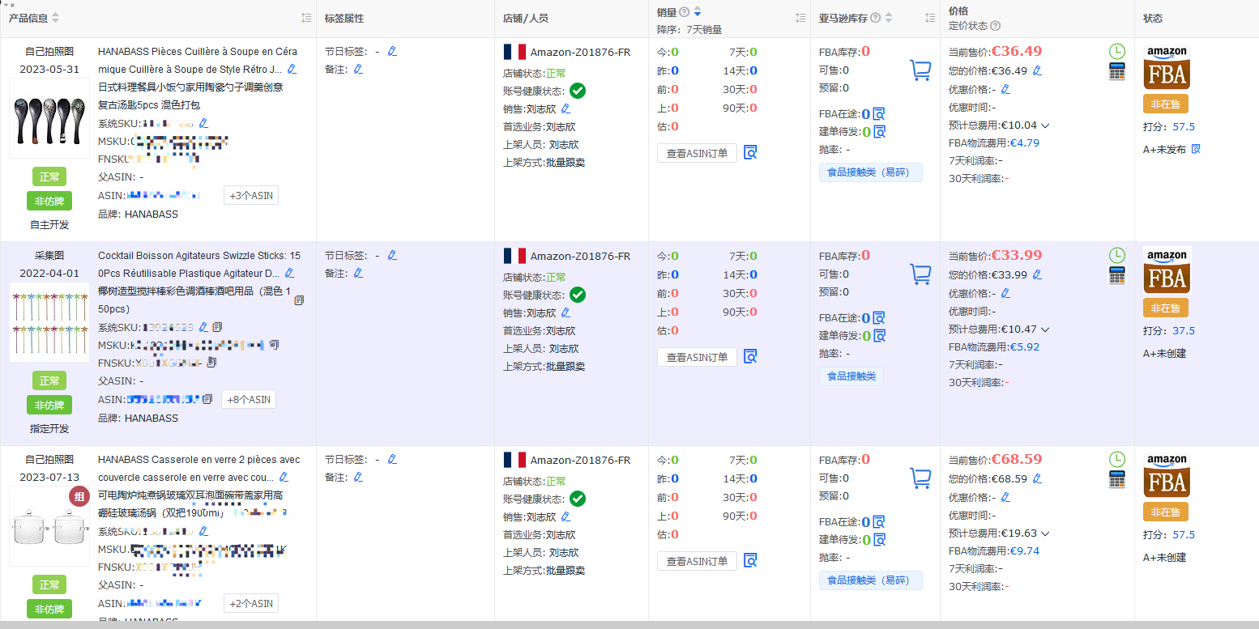Open the glass casserole product thumbnail
Image resolution: width=1259 pixels, height=629 pixels.
pyautogui.click(x=49, y=526)
